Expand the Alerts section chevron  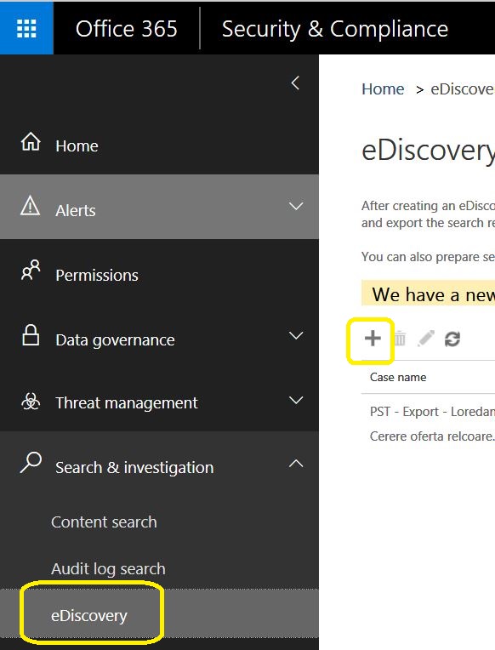[296, 206]
